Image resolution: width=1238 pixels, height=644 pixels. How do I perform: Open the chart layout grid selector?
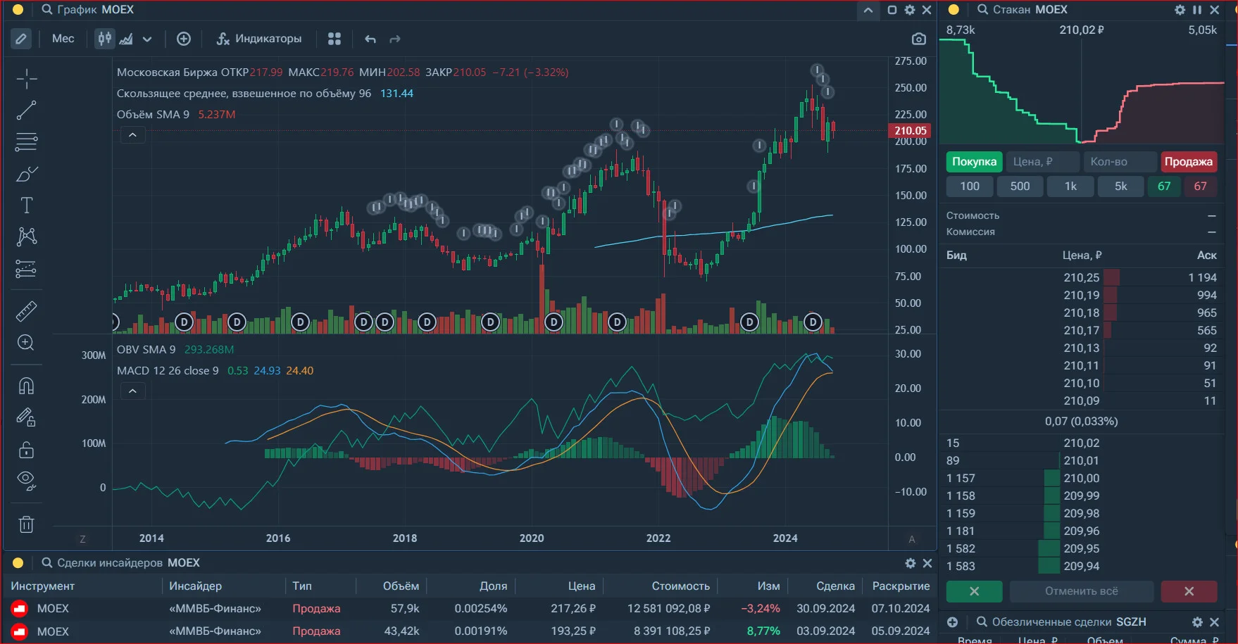point(334,39)
